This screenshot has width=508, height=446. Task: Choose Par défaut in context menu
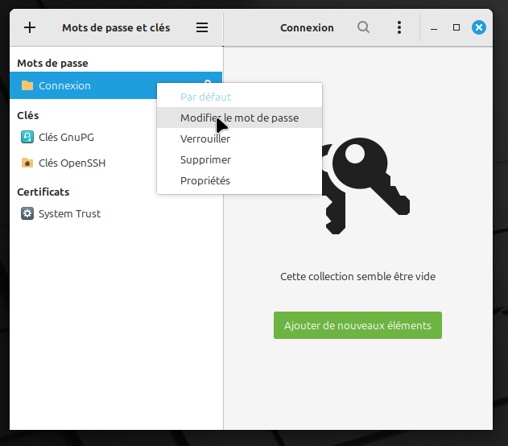205,97
